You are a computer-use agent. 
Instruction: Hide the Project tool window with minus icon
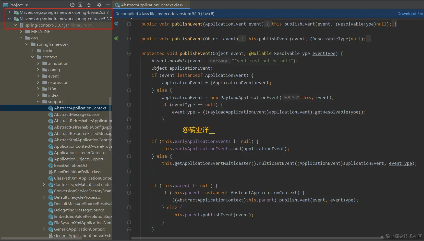[x=108, y=5]
